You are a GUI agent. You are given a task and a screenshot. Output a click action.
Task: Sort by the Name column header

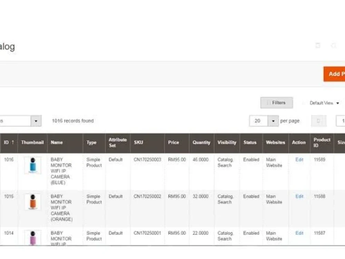(65, 143)
